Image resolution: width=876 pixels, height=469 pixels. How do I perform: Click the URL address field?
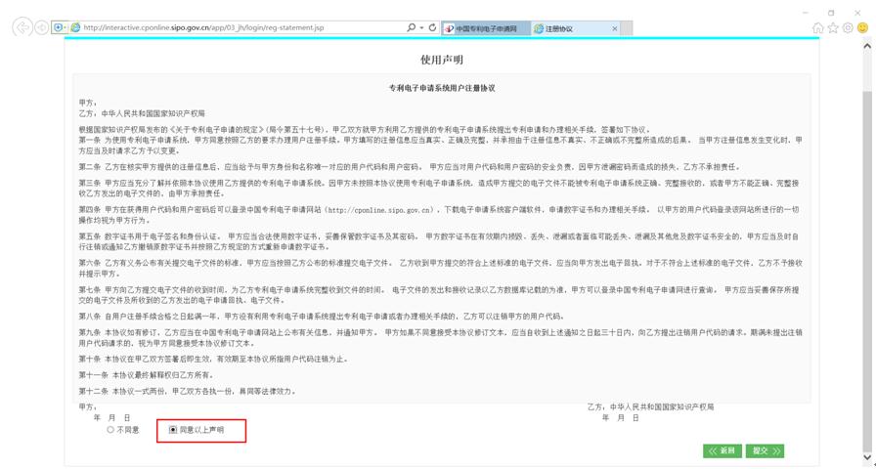(235, 28)
